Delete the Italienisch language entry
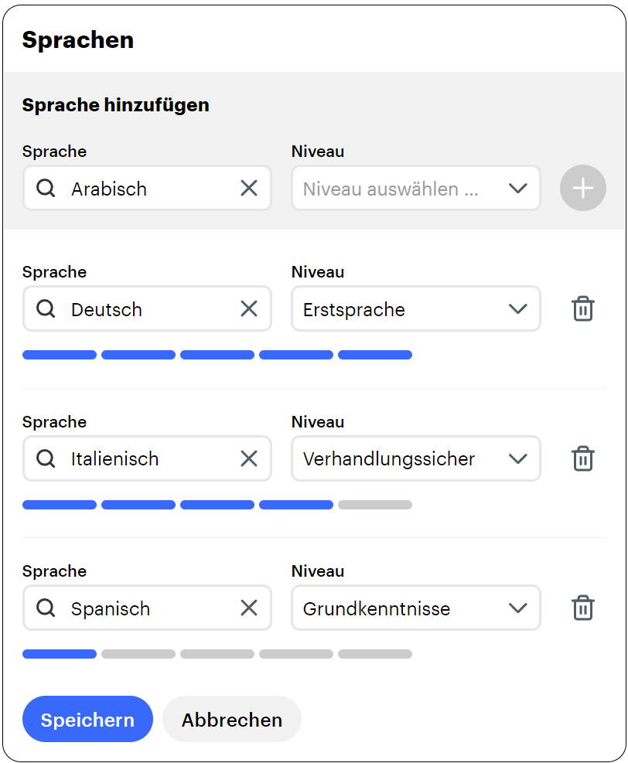This screenshot has height=763, width=628. 582,458
